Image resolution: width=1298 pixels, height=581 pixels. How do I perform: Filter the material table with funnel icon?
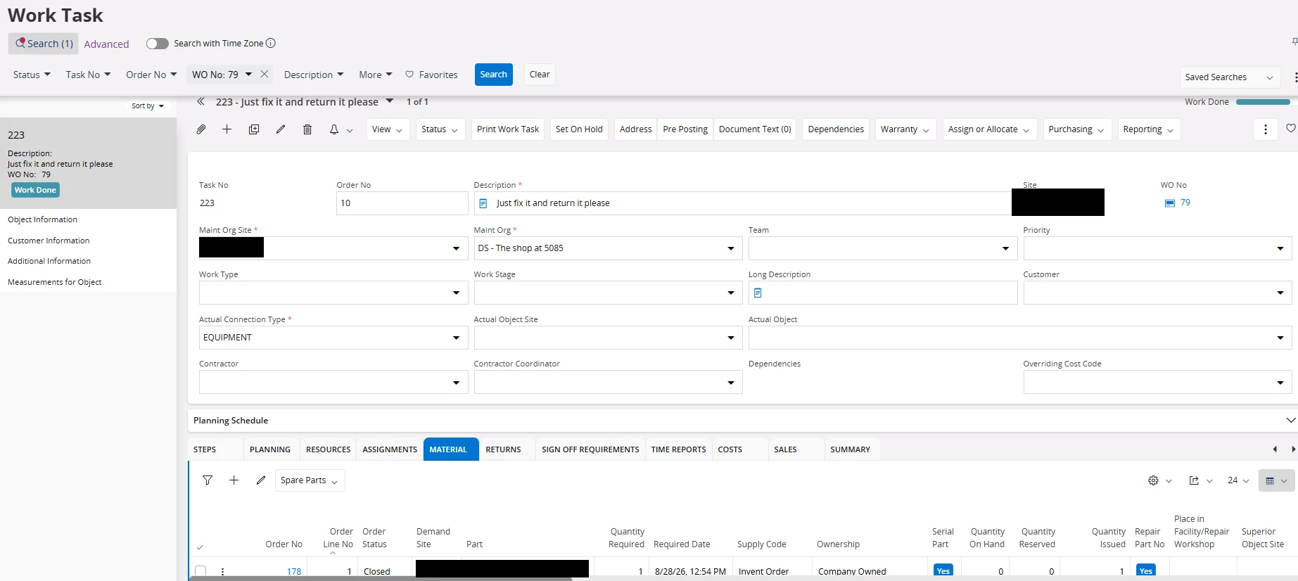click(208, 480)
